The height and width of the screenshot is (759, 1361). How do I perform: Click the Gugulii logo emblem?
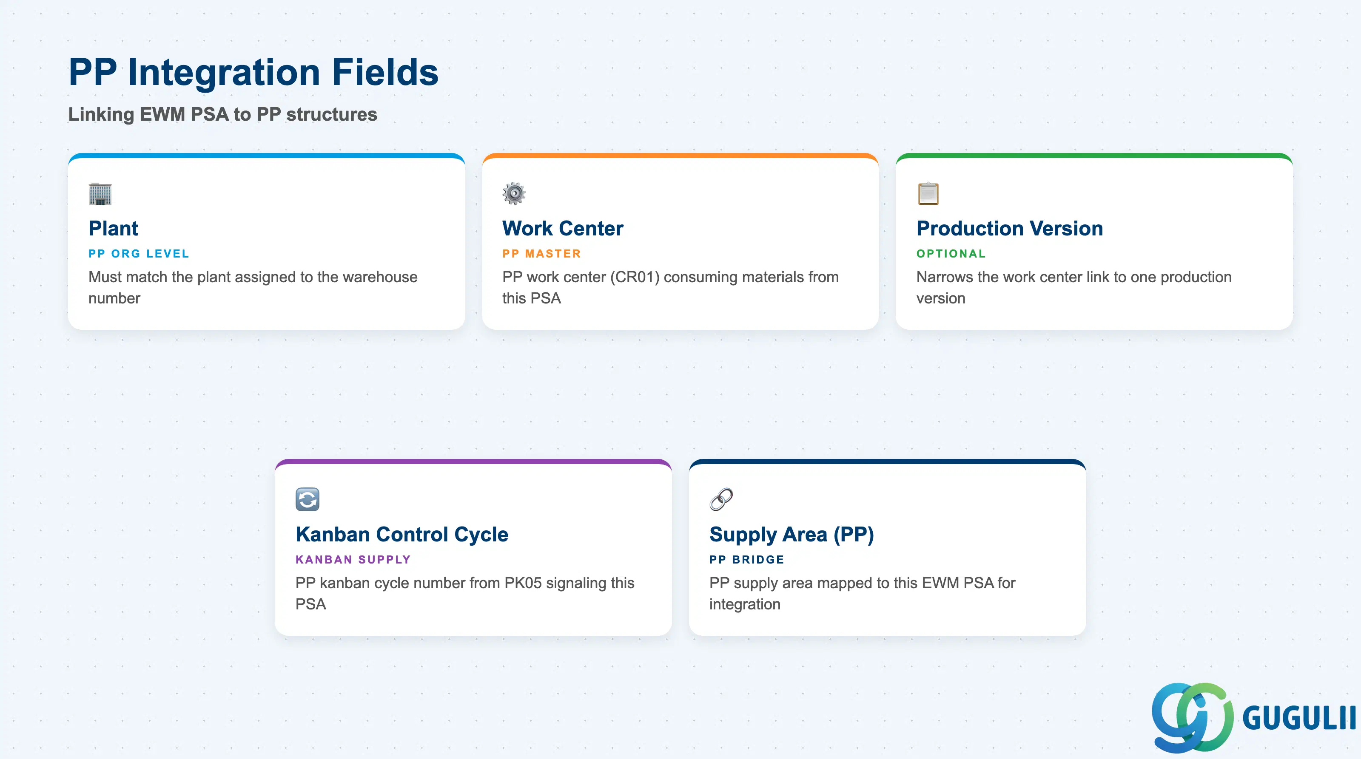1193,717
